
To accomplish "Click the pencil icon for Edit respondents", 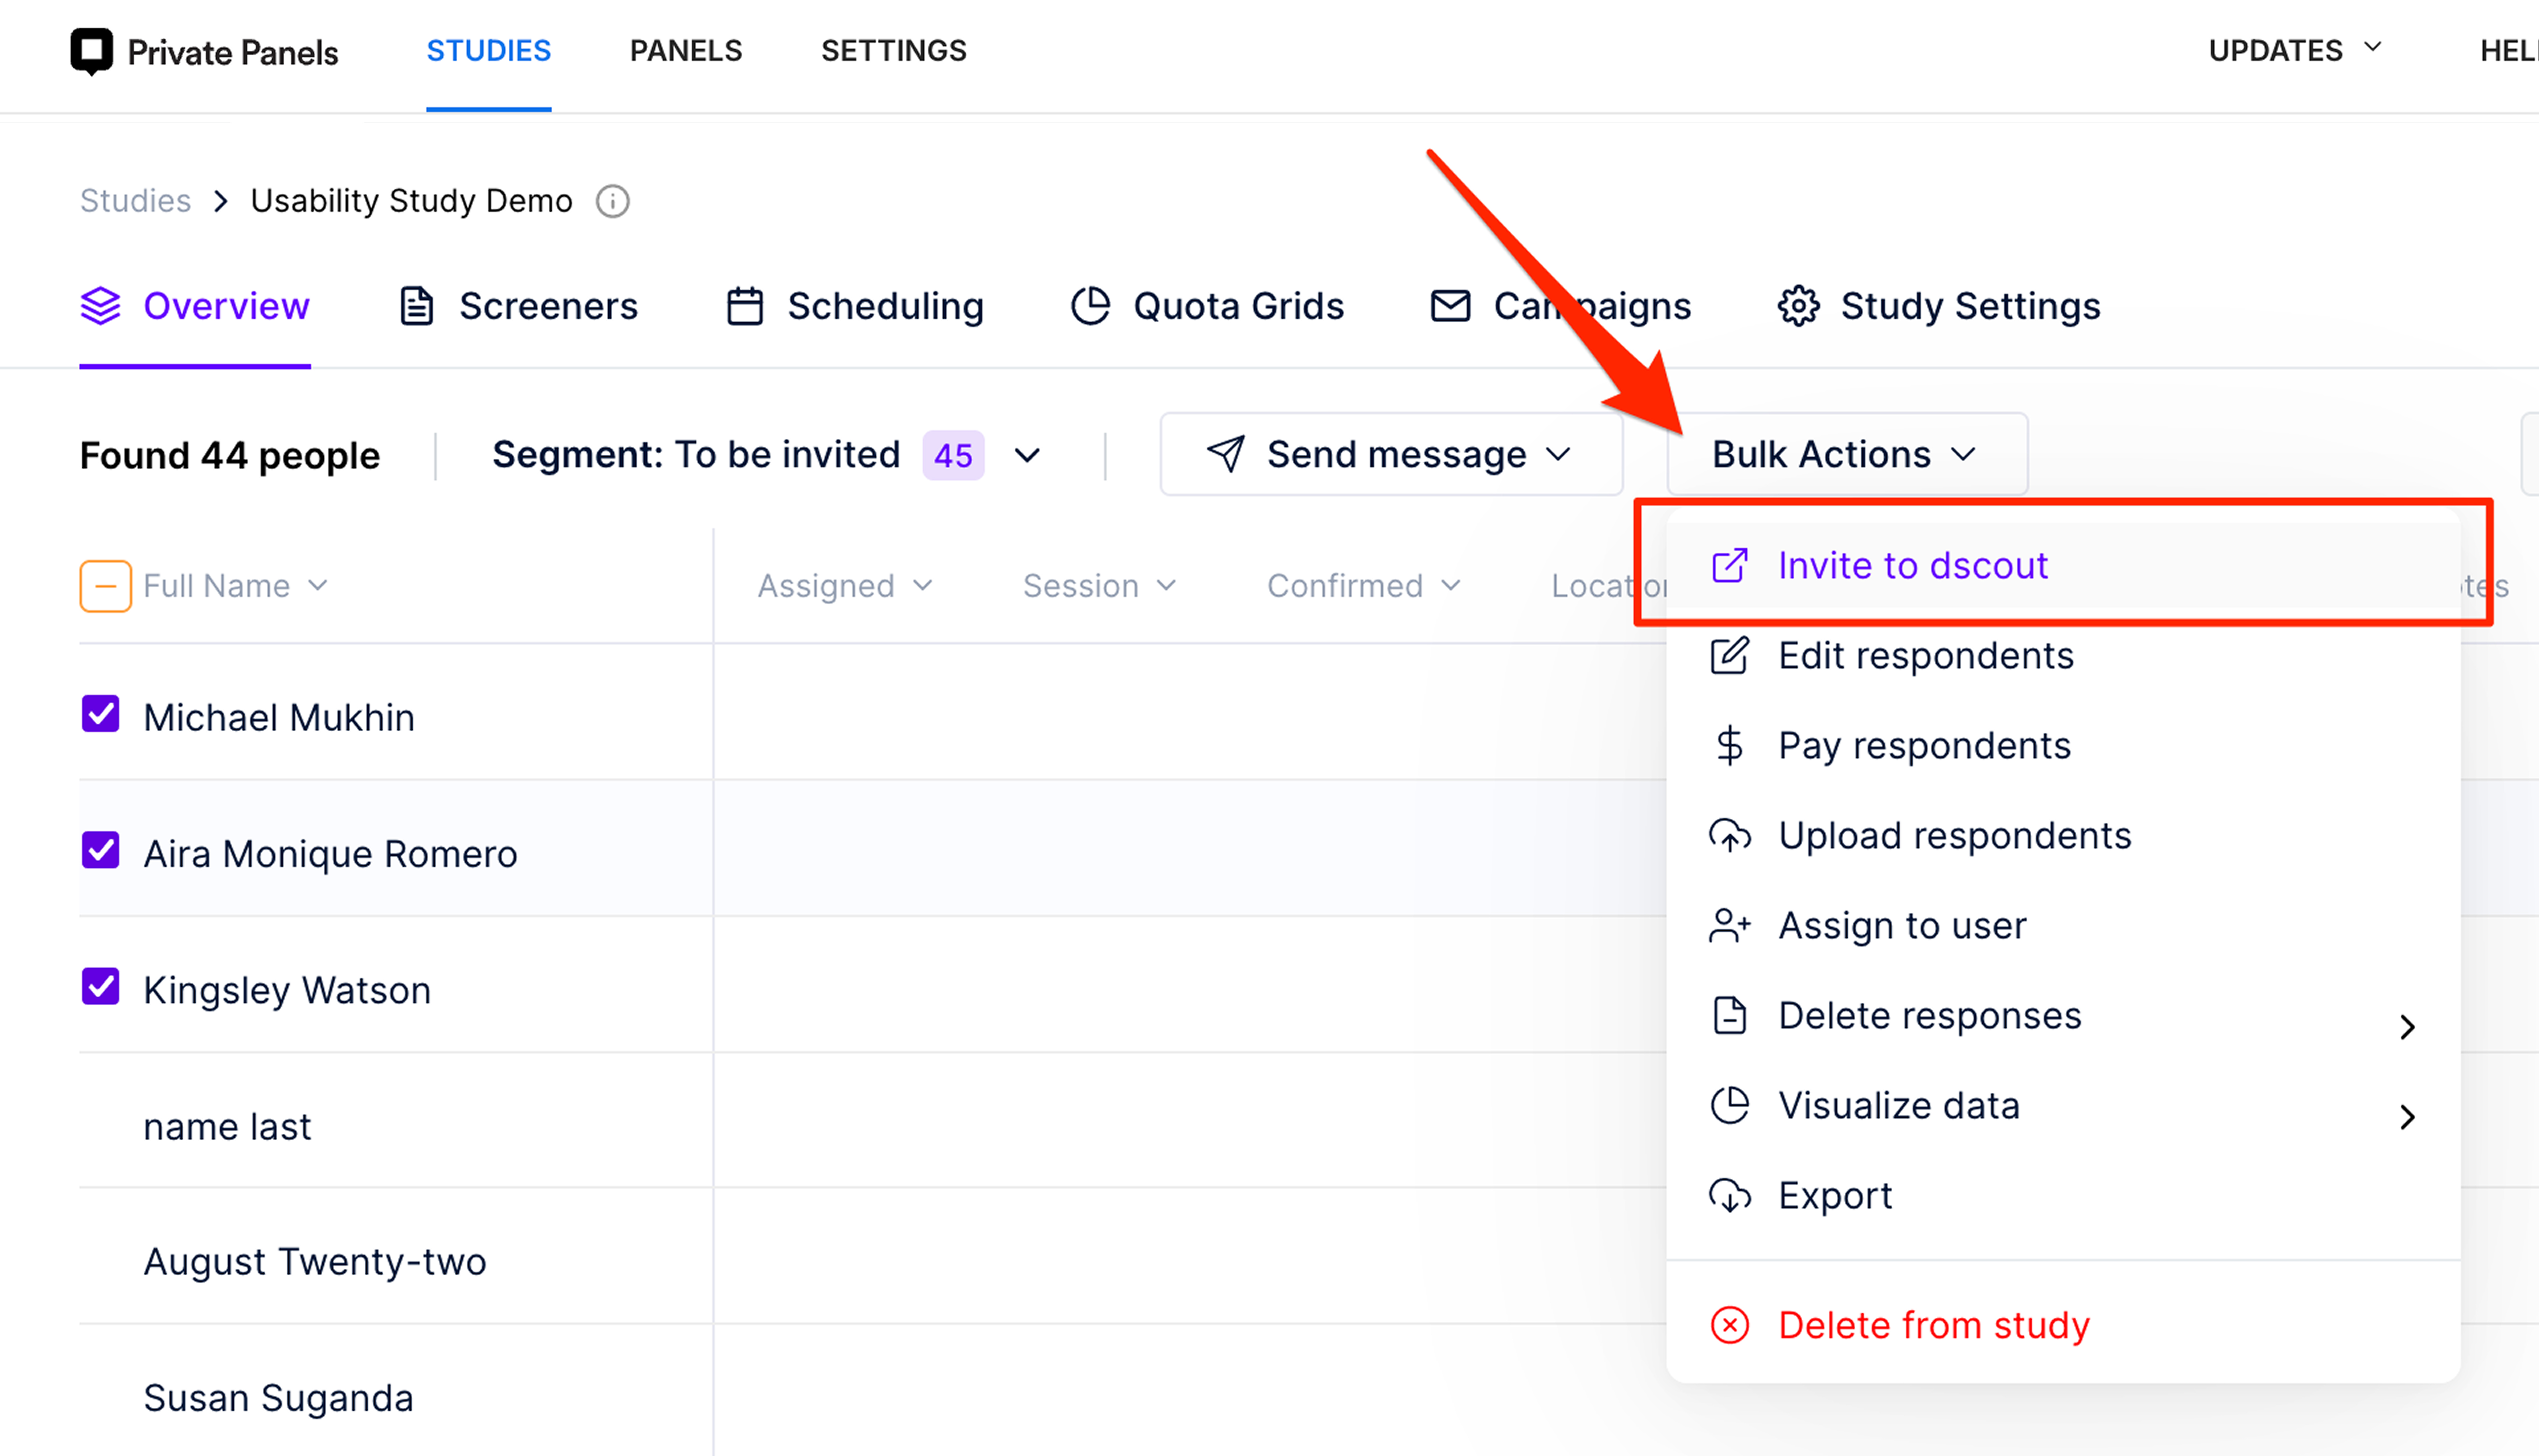I will click(1730, 656).
